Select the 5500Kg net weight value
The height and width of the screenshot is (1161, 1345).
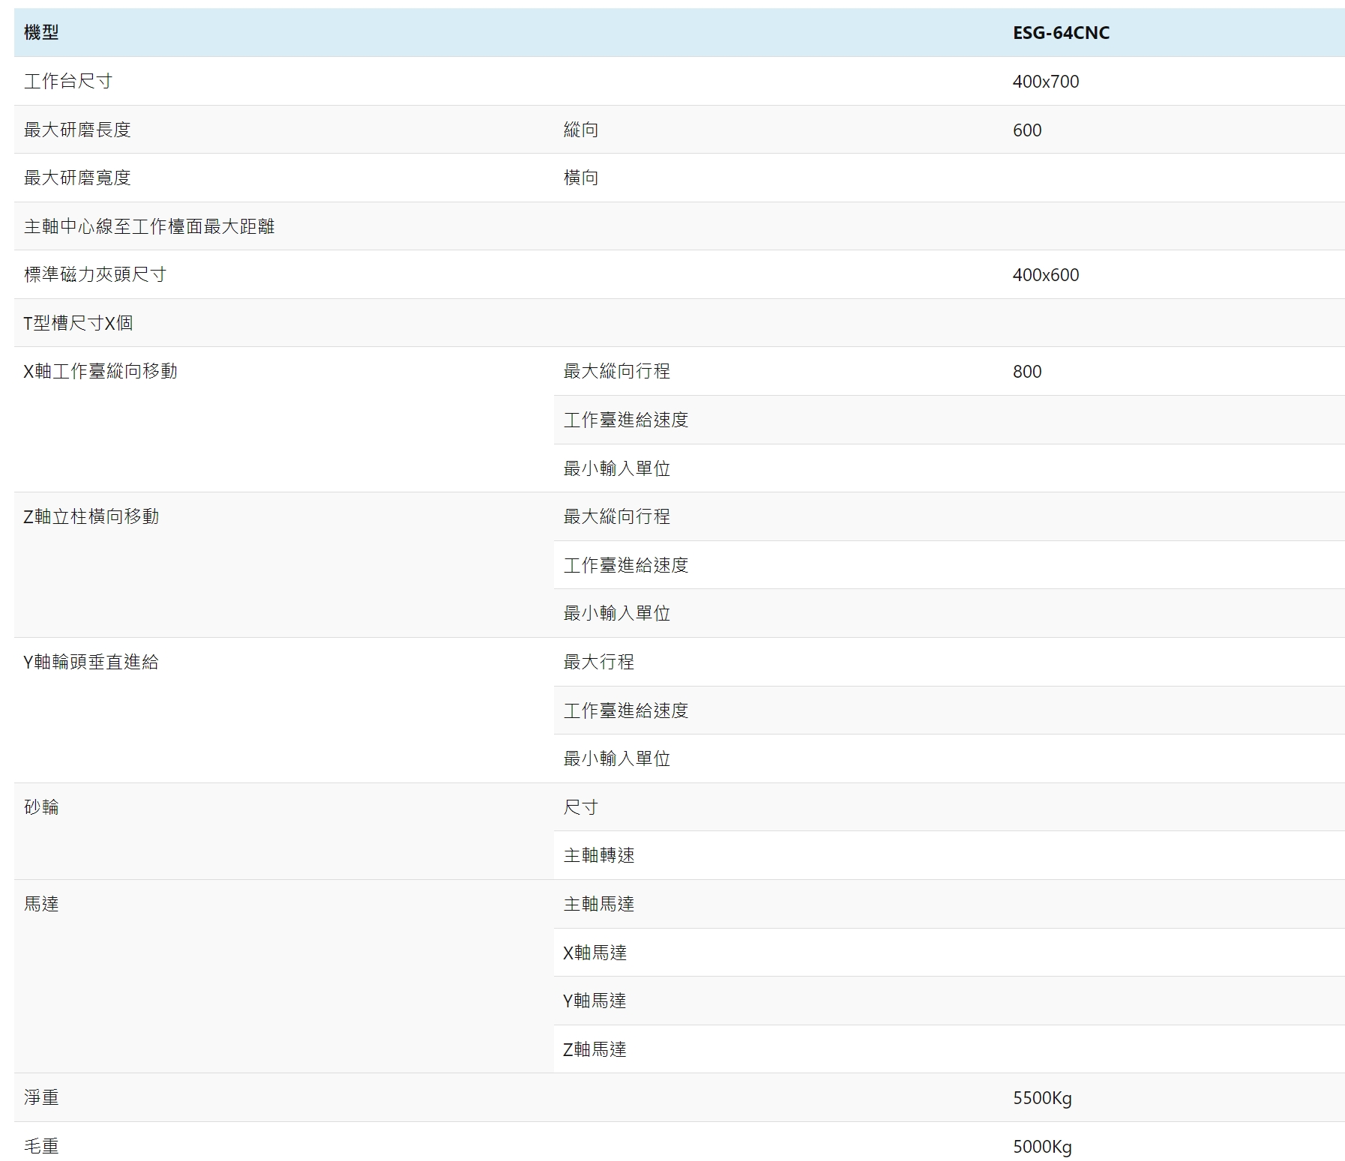tap(1042, 1098)
